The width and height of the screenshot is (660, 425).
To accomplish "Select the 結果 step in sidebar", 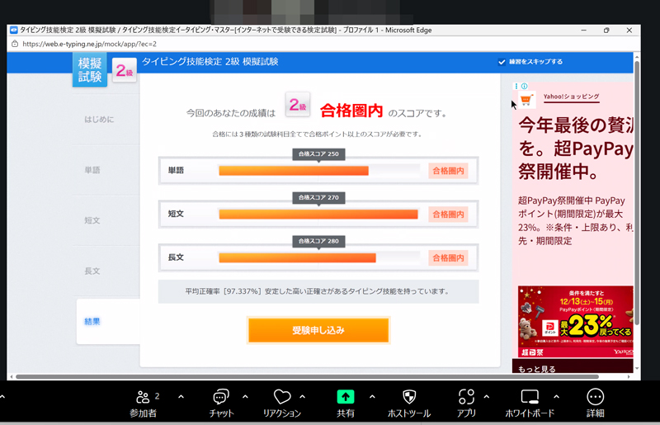I will [92, 321].
